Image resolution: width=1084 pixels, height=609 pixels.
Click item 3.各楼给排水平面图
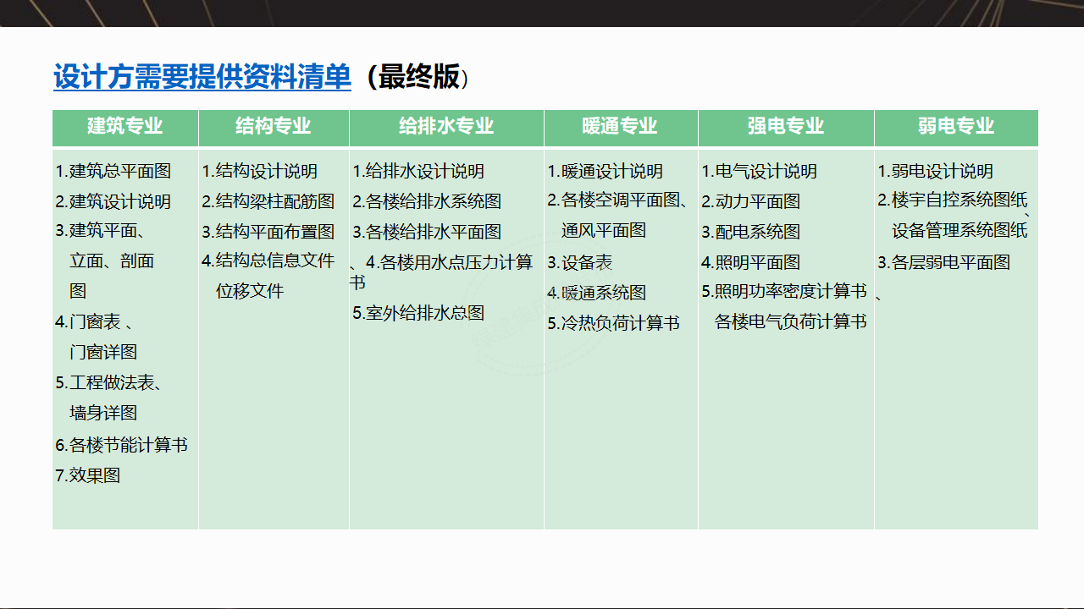427,232
